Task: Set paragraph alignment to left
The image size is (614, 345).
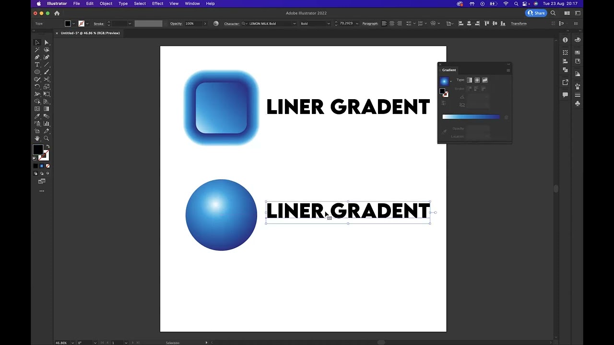Action: pyautogui.click(x=384, y=23)
